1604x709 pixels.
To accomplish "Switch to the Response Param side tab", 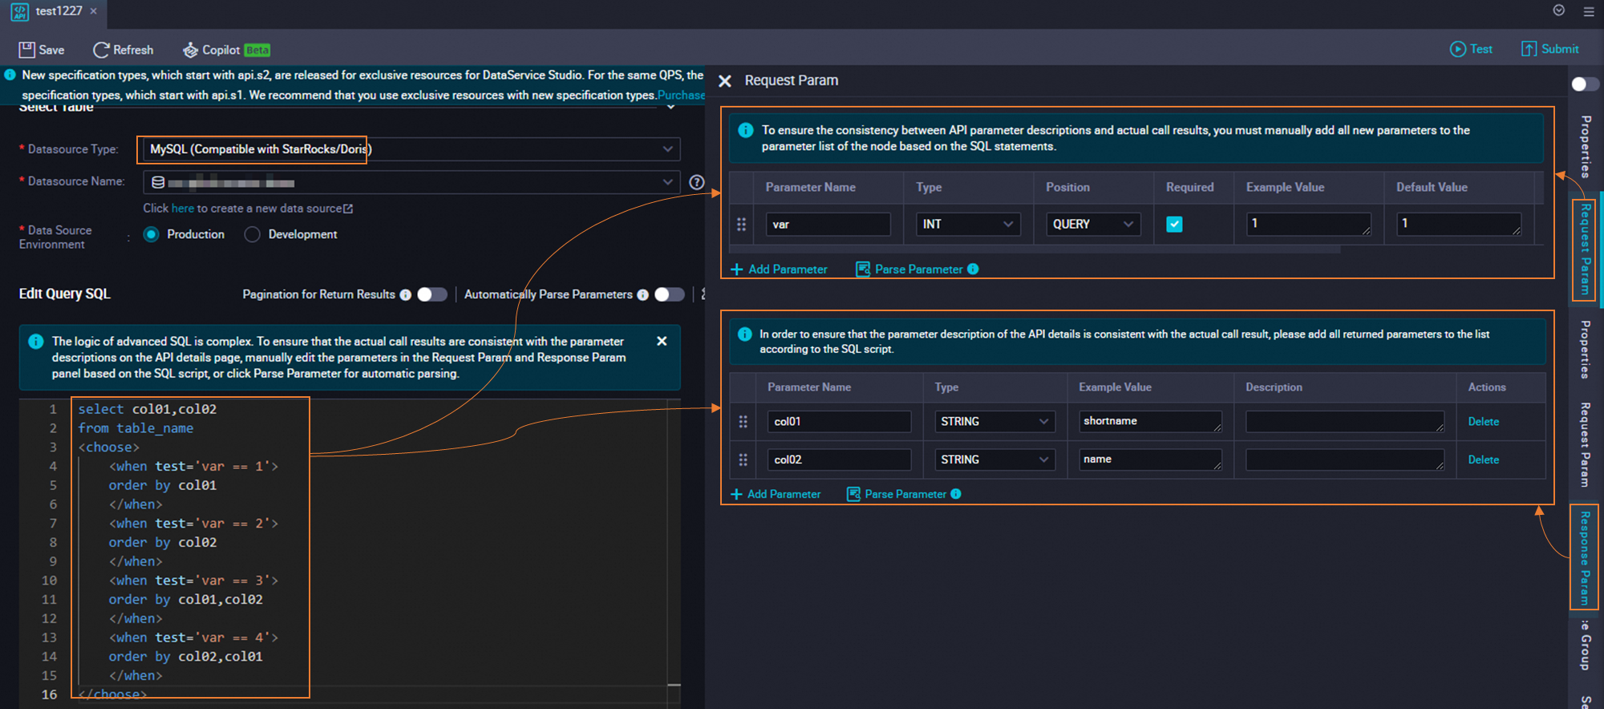I will tap(1584, 557).
